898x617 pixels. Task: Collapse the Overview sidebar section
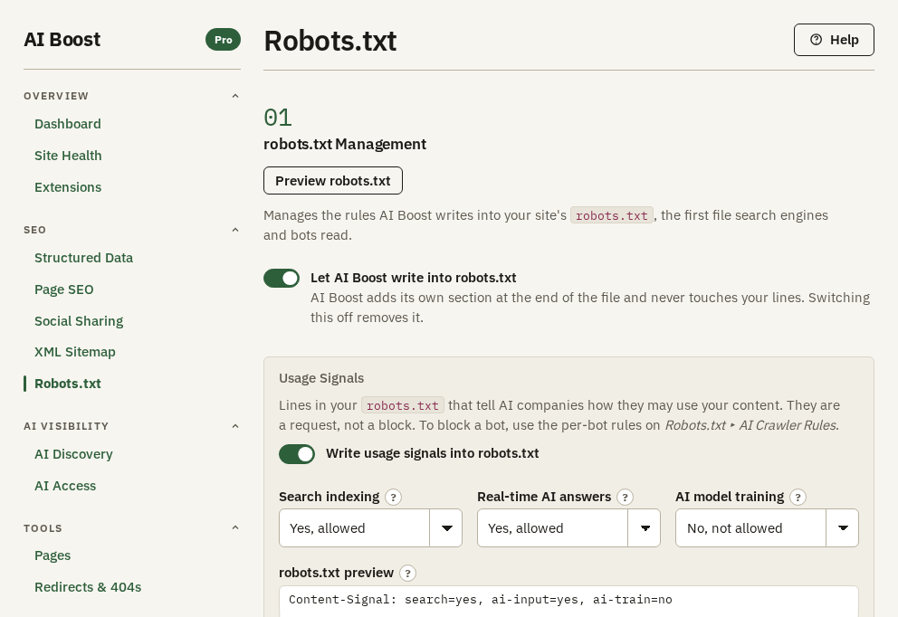click(x=234, y=96)
